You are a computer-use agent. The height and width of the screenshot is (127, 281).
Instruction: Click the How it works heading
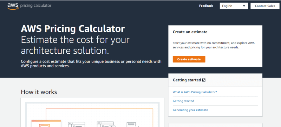click(39, 92)
